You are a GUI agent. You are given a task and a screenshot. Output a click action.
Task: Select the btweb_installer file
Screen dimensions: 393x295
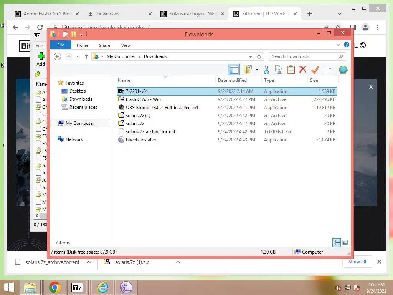pyautogui.click(x=226, y=139)
